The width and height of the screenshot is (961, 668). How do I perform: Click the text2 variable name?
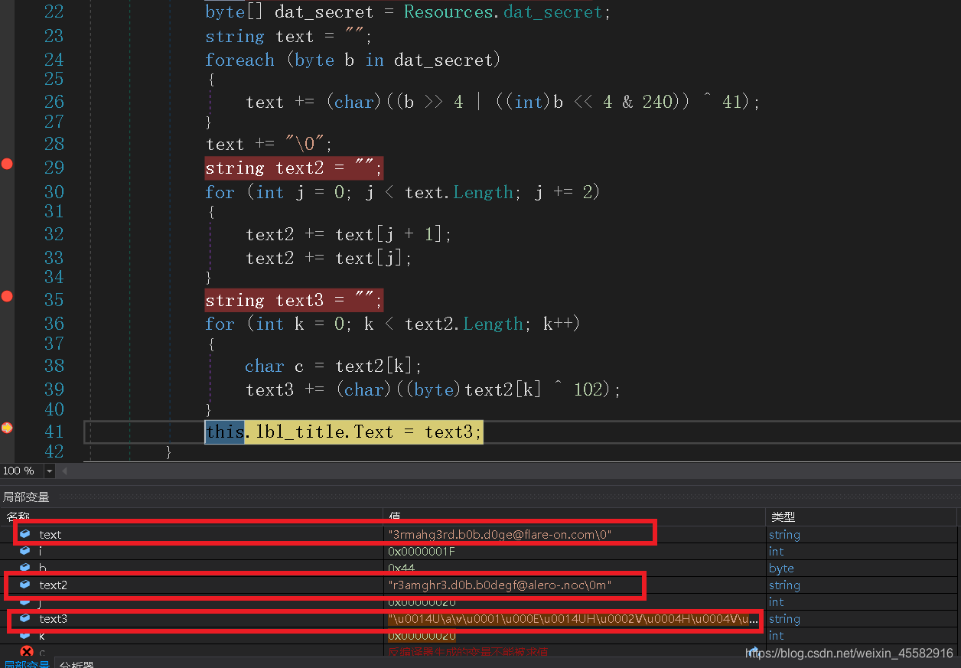(53, 585)
